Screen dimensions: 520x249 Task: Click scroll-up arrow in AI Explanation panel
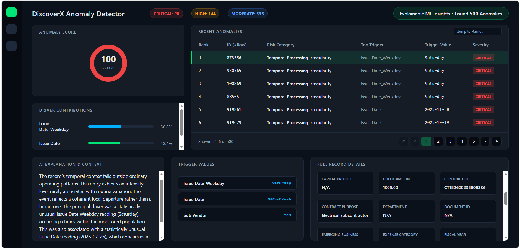click(162, 174)
